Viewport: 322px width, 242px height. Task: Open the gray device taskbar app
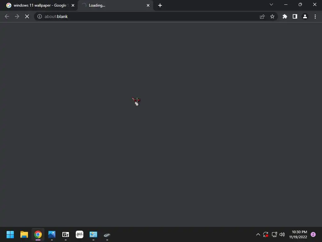tap(107, 235)
